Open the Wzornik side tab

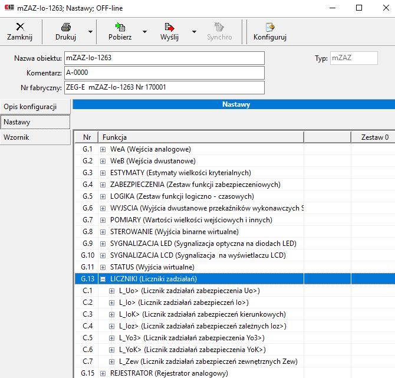pos(35,137)
